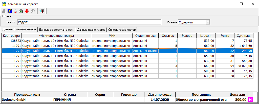Click the Ц.розн. column header
259x104 pixels.
pyautogui.click(x=206, y=36)
